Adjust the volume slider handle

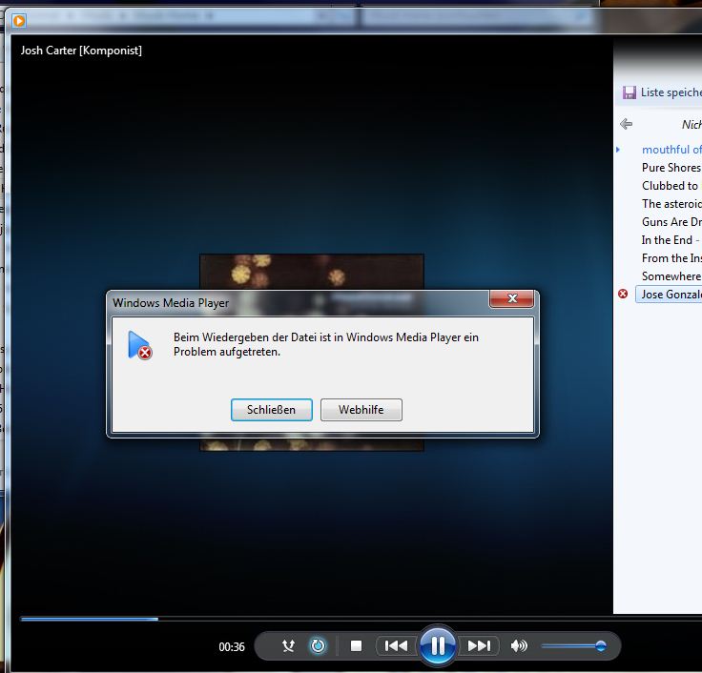pos(601,645)
